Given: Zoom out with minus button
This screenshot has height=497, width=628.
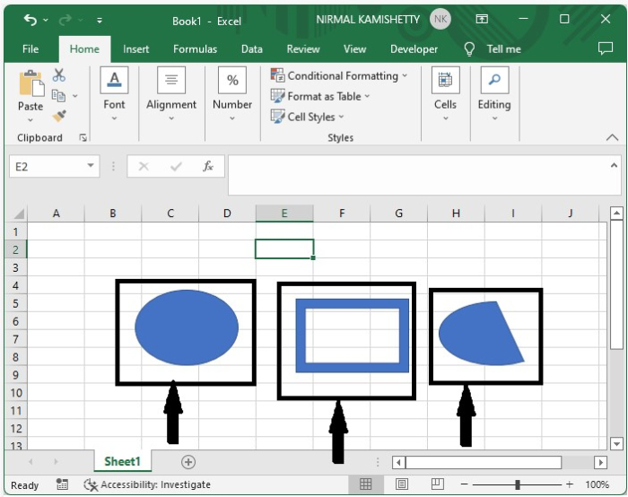Looking at the screenshot, I should (464, 484).
